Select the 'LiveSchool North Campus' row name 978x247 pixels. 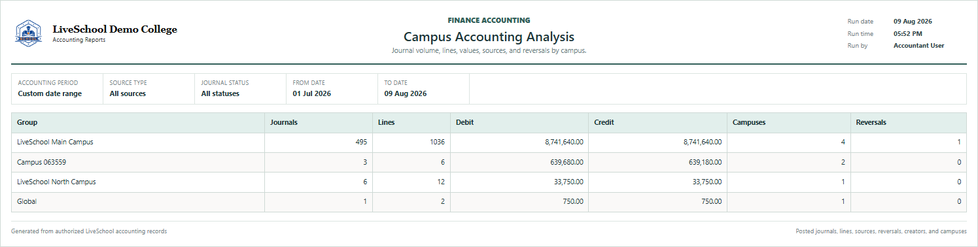pos(56,182)
